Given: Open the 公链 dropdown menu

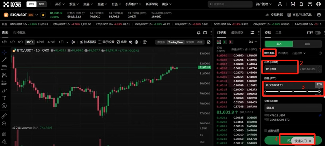Looking at the screenshot, I should point(116,4).
